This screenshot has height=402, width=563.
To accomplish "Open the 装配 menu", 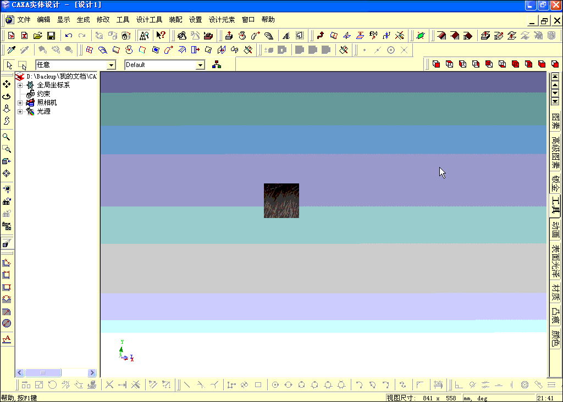I will (x=175, y=20).
